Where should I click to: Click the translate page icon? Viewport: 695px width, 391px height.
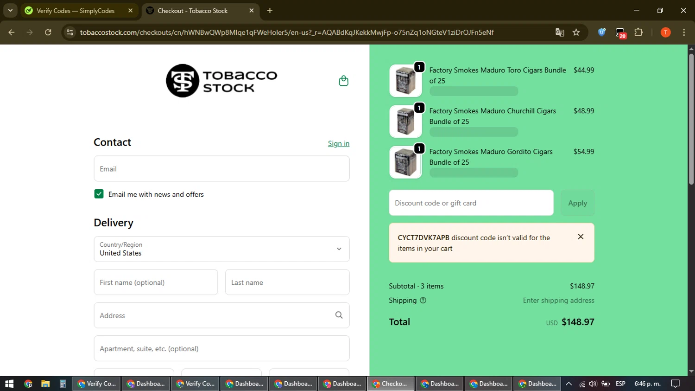(560, 32)
